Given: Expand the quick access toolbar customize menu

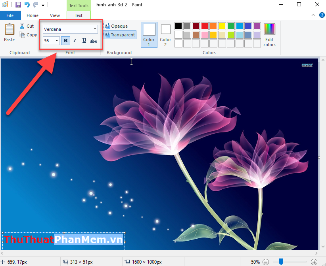Looking at the screenshot, I should [x=42, y=5].
